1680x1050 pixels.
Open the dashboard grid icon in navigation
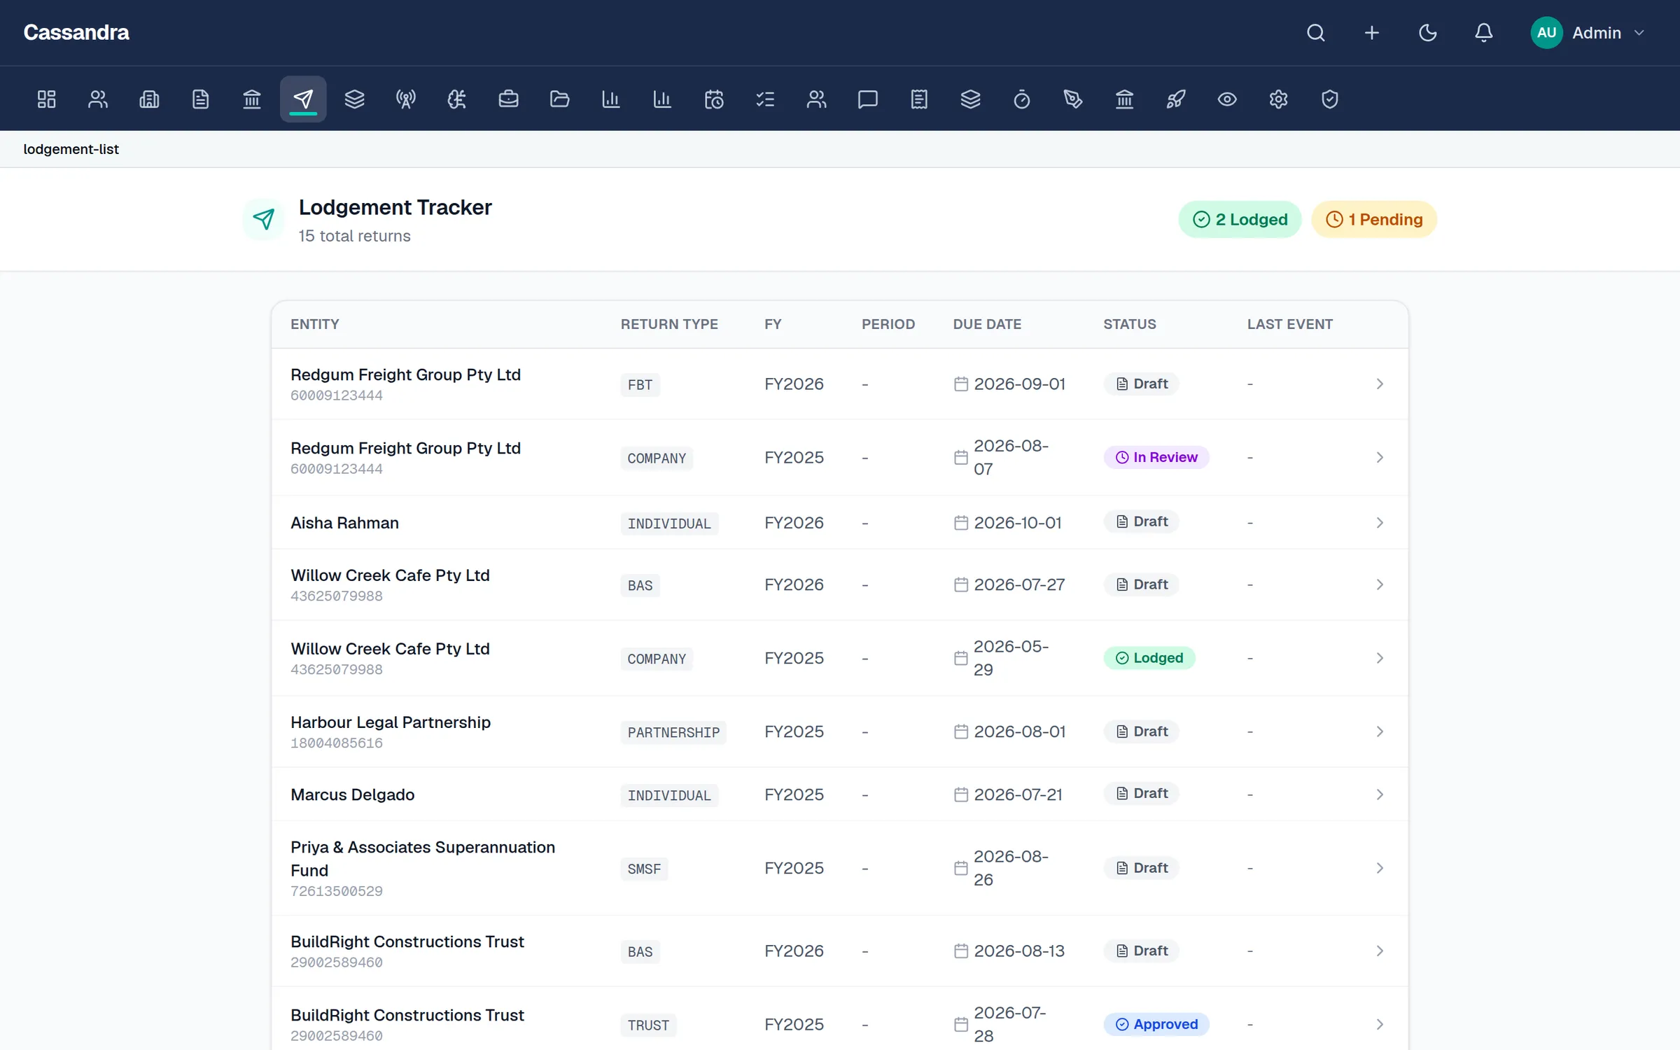click(x=46, y=99)
